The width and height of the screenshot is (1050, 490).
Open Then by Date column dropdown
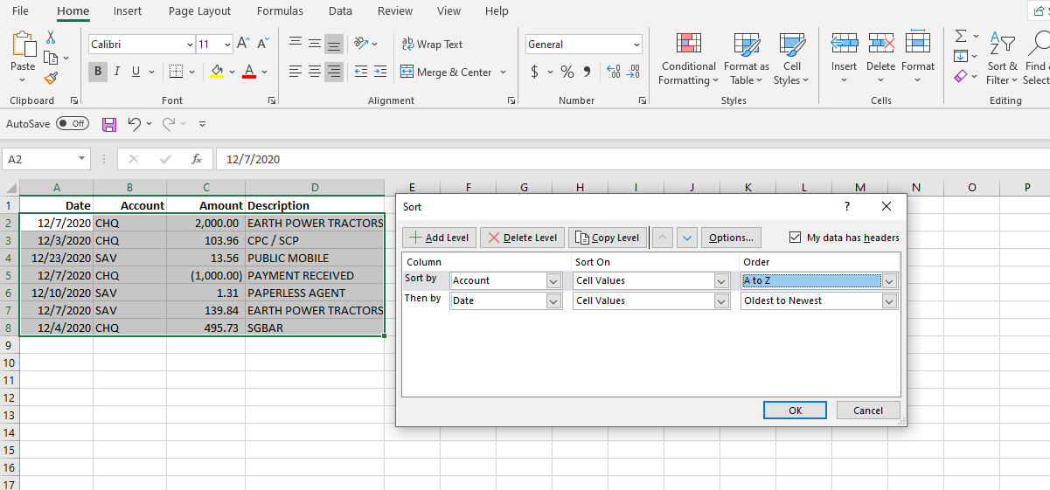[x=553, y=300]
